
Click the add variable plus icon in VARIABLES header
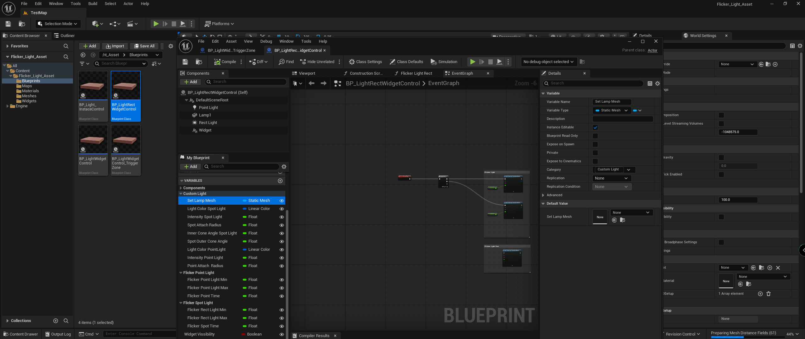click(280, 181)
